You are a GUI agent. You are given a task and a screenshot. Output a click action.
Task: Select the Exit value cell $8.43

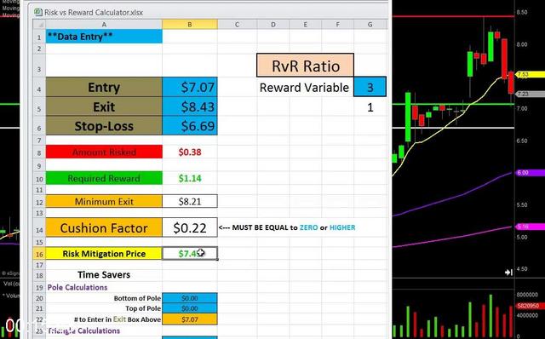coord(190,106)
